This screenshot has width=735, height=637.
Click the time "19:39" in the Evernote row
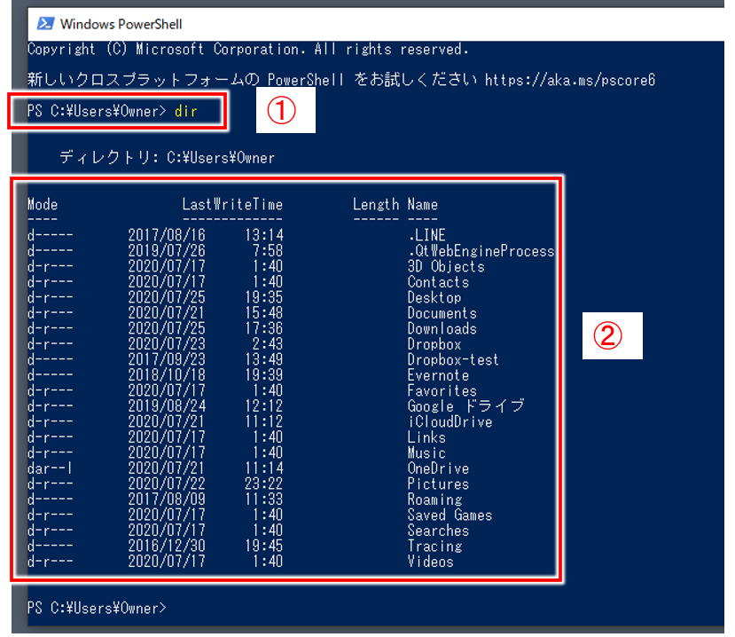264,375
